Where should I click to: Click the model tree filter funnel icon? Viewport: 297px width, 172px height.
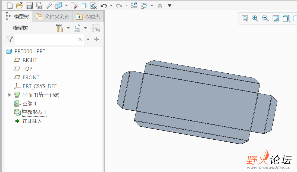point(10,39)
